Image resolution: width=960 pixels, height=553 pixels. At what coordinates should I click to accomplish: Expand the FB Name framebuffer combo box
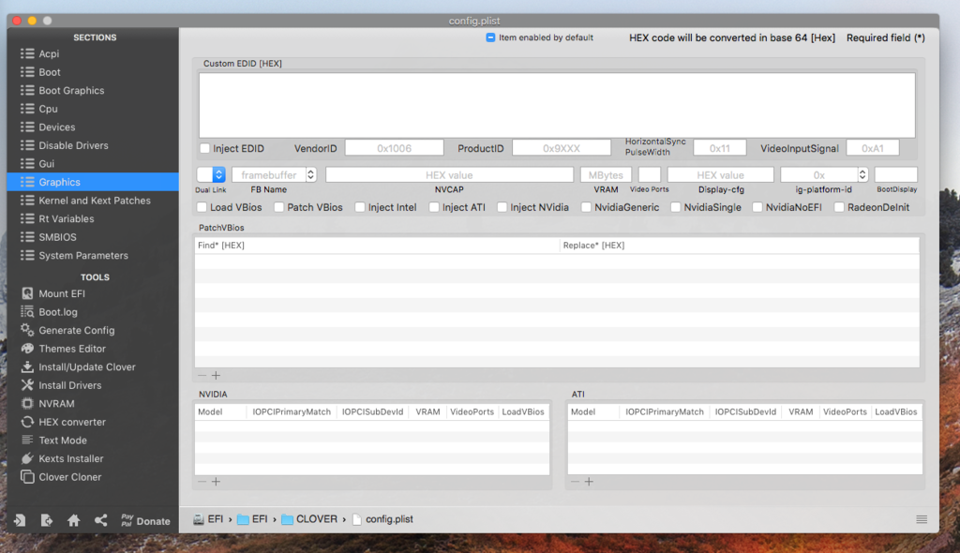(311, 174)
